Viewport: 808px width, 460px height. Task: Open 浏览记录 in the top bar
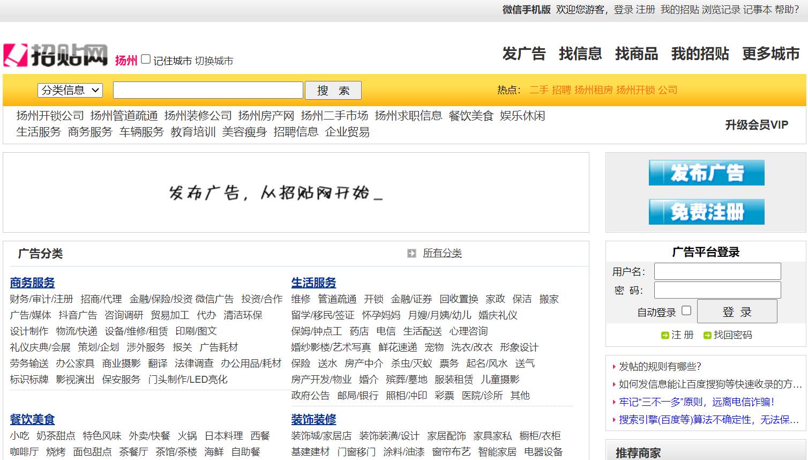[721, 10]
